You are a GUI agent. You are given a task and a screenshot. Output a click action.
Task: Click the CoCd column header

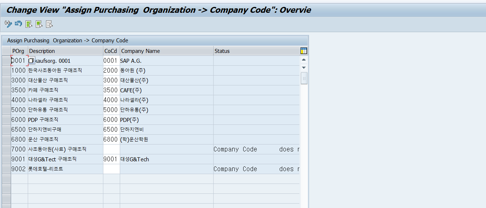111,51
